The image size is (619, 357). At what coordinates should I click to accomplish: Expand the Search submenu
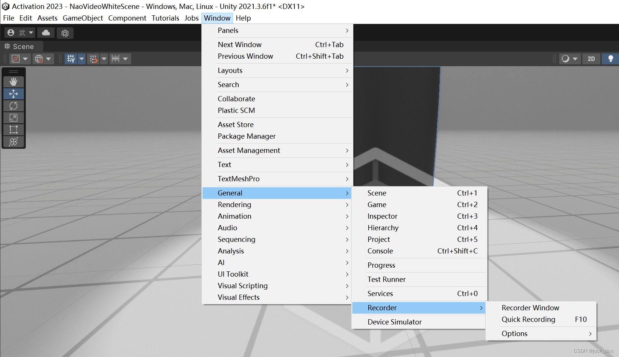pos(277,84)
